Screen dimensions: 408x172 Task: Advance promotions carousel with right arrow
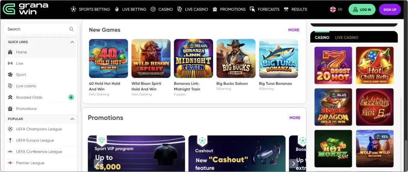pyautogui.click(x=293, y=163)
